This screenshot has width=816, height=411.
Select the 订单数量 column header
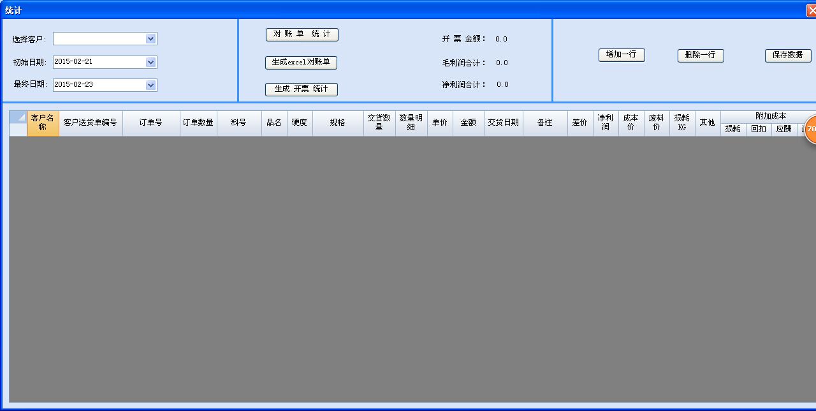click(x=198, y=123)
